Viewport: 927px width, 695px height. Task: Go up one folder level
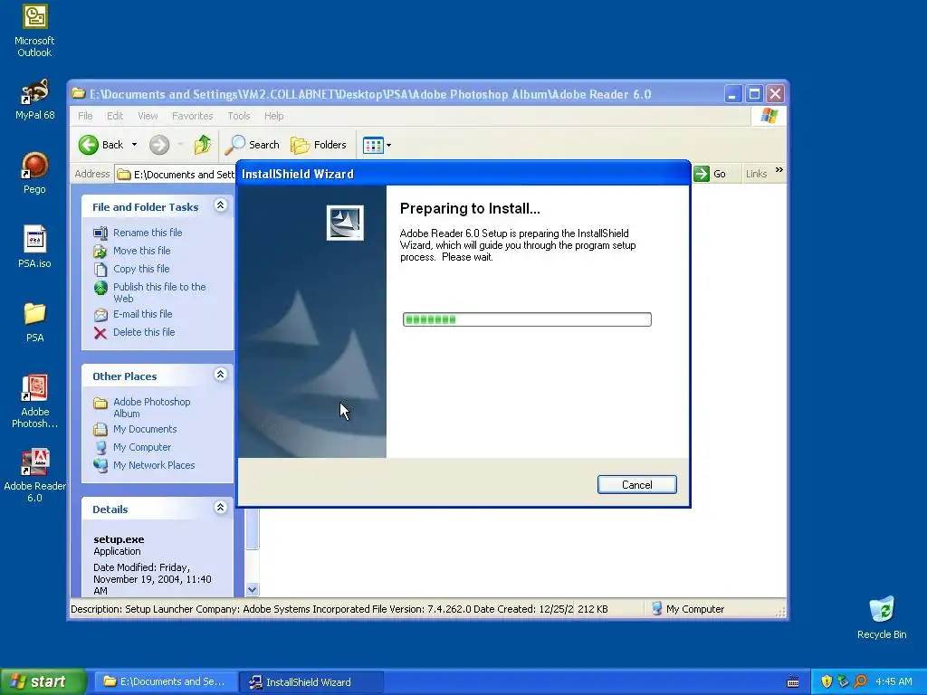[x=202, y=145]
